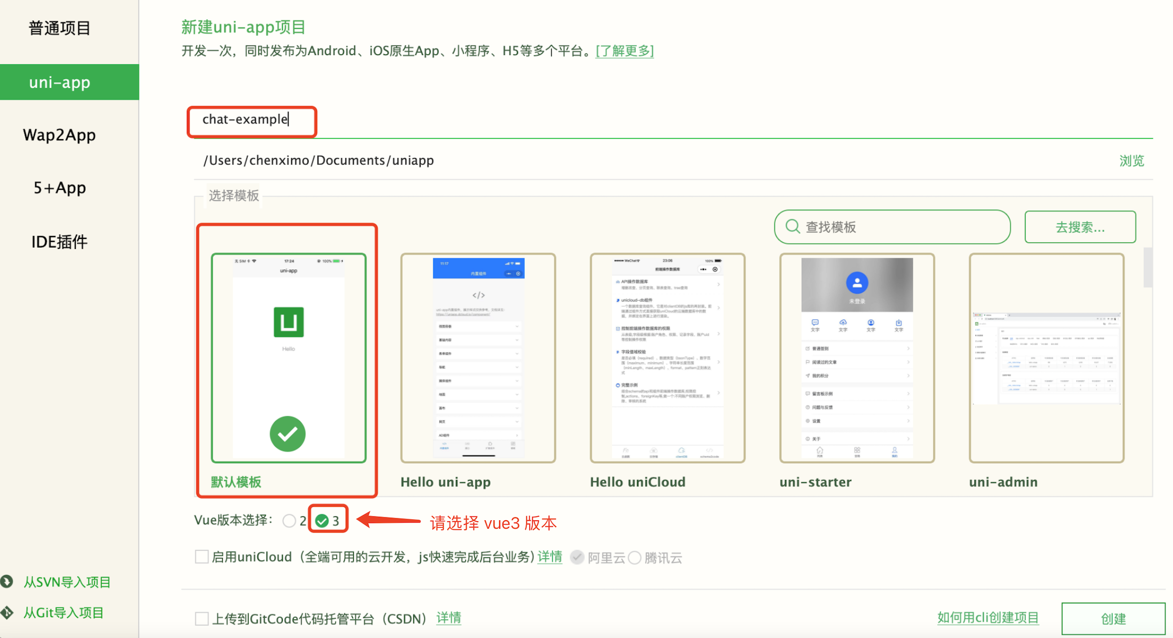Viewport: 1173px width, 638px height.
Task: Select Vue version 3 radio button
Action: [x=322, y=521]
